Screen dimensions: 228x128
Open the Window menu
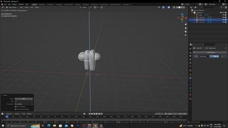point(21,4)
